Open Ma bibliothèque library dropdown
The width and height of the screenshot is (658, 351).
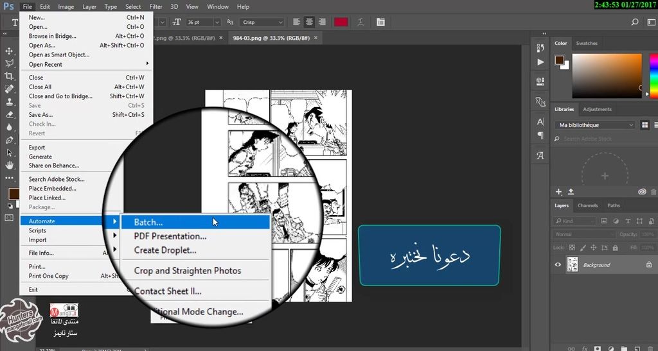594,125
